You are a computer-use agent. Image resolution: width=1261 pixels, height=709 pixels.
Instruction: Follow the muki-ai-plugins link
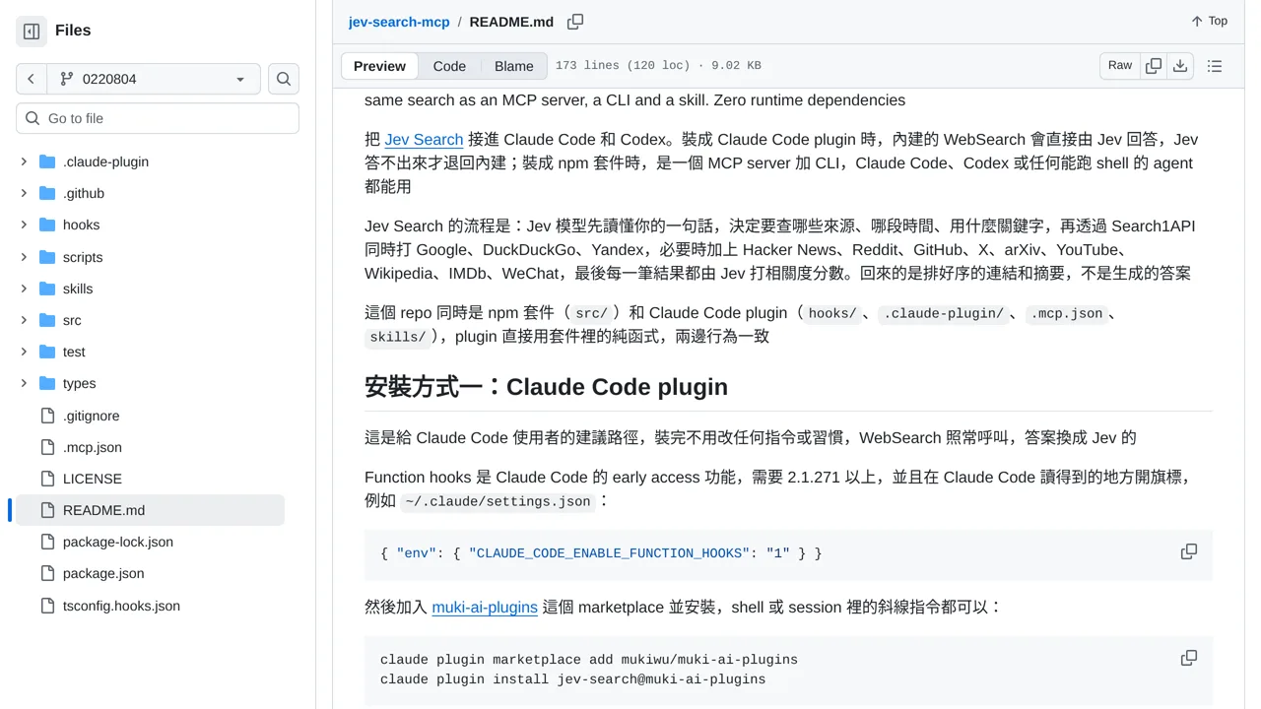pos(485,608)
